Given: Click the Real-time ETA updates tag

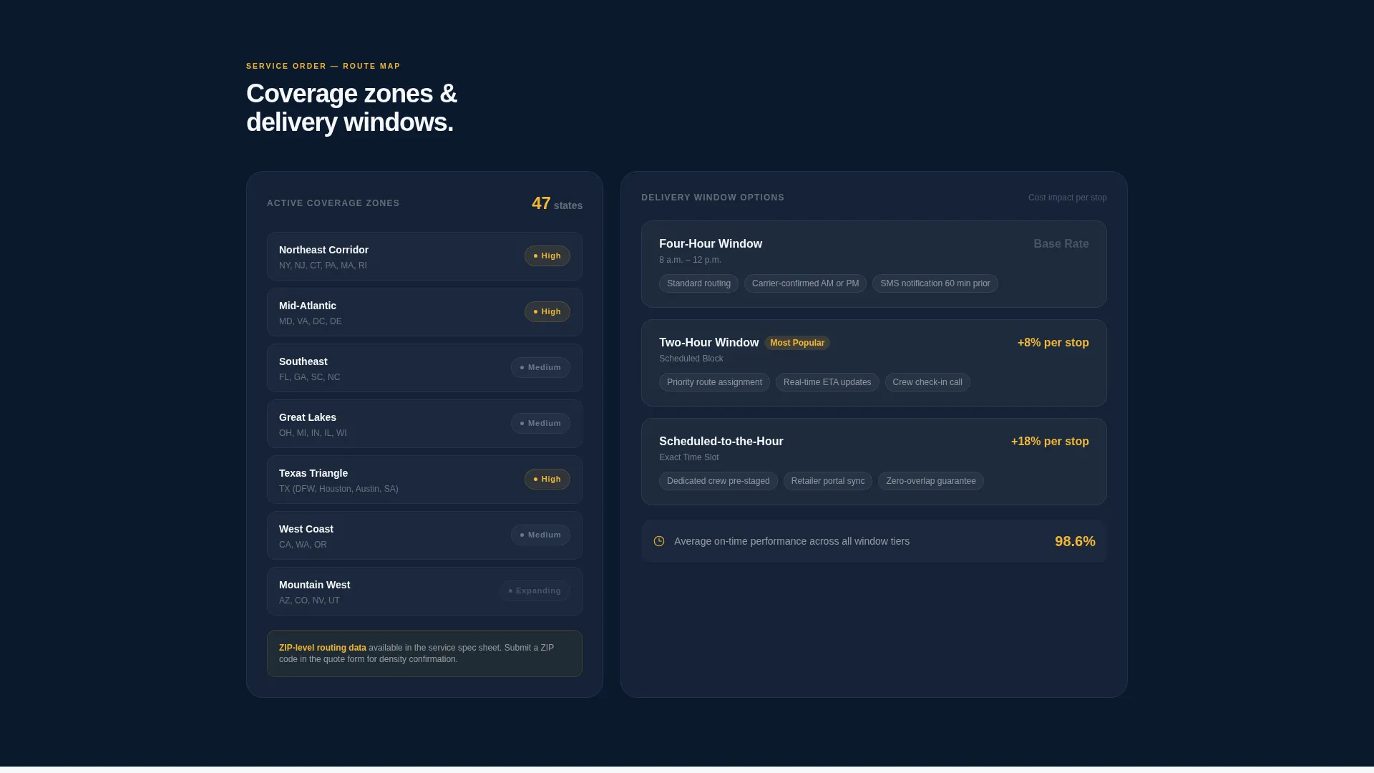Looking at the screenshot, I should point(827,382).
